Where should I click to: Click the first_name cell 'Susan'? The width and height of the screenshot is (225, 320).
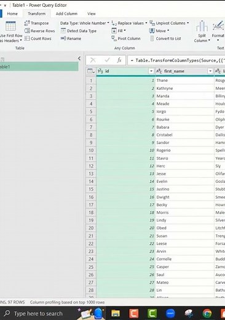pos(184,236)
